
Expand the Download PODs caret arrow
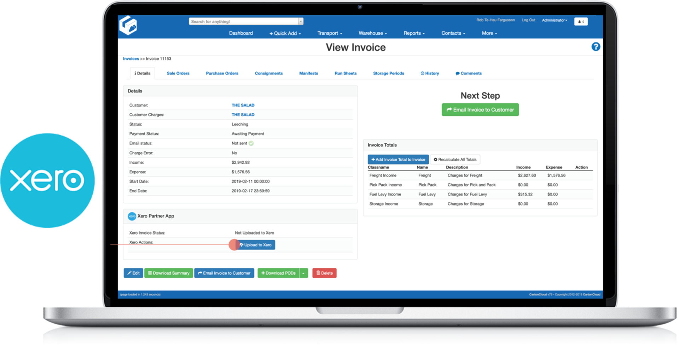point(303,273)
